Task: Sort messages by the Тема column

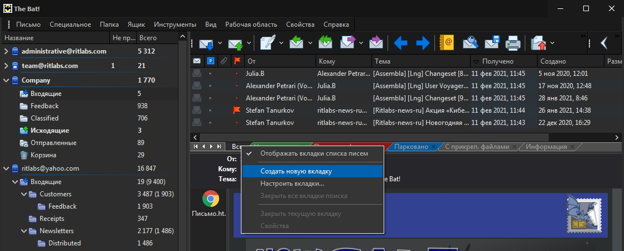Action: click(421, 61)
